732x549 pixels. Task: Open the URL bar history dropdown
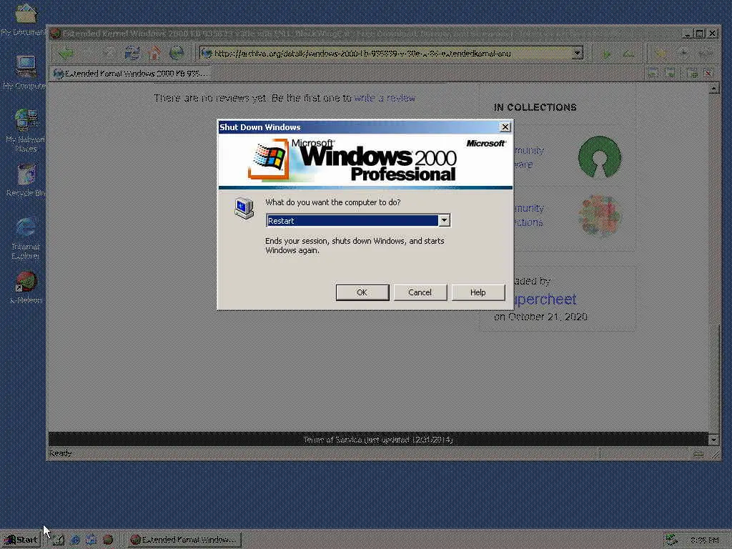(x=578, y=53)
